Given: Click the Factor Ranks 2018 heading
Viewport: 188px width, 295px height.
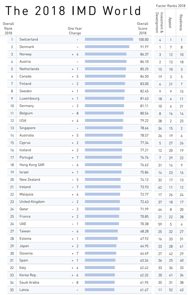Looking at the screenshot, I should (171, 6).
